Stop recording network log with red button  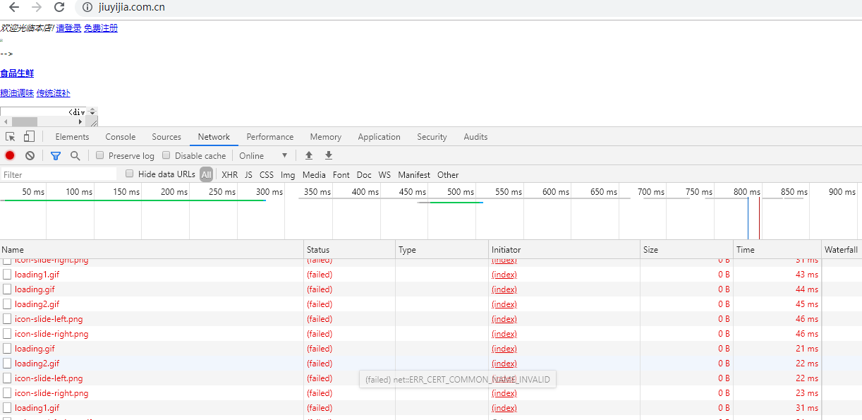10,155
